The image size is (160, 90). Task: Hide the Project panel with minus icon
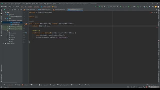(x=21, y=9)
